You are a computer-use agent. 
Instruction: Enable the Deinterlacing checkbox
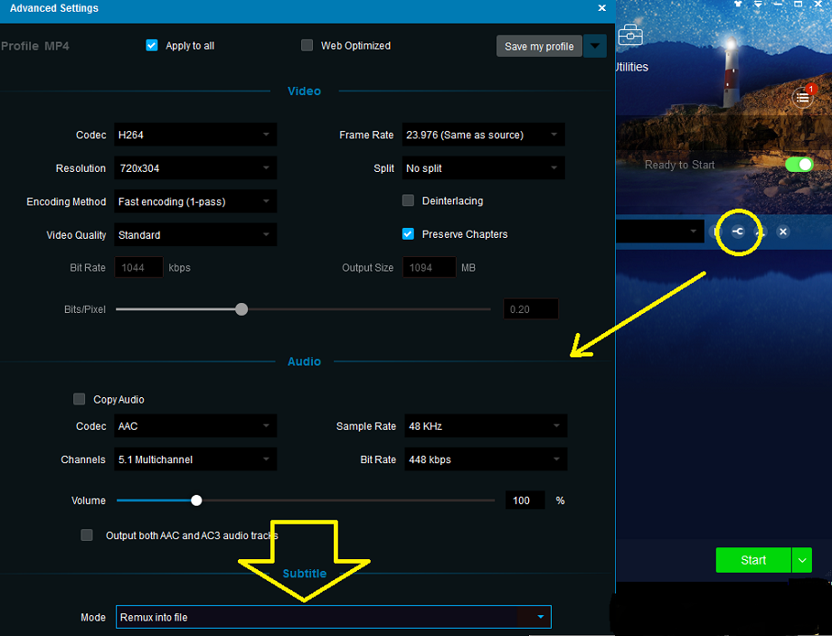coord(408,201)
